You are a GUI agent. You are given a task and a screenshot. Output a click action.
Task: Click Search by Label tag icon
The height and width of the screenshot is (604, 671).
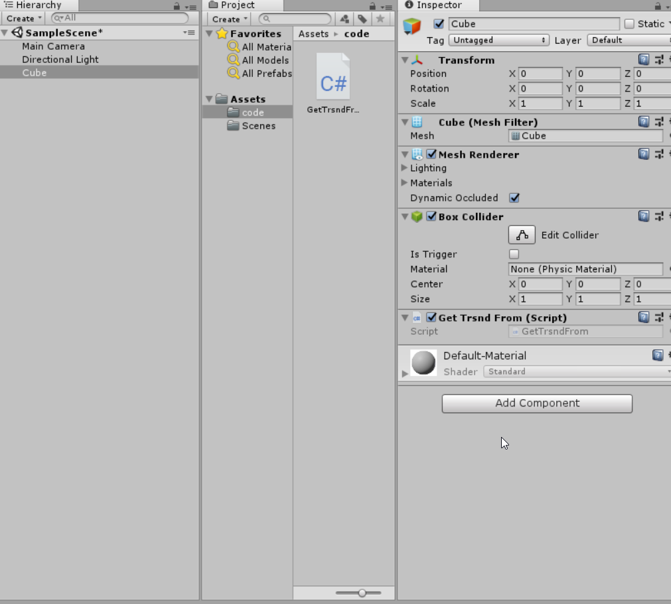pos(362,19)
